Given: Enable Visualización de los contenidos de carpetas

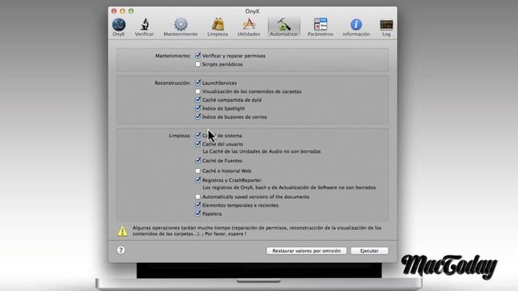Looking at the screenshot, I should click(x=197, y=91).
